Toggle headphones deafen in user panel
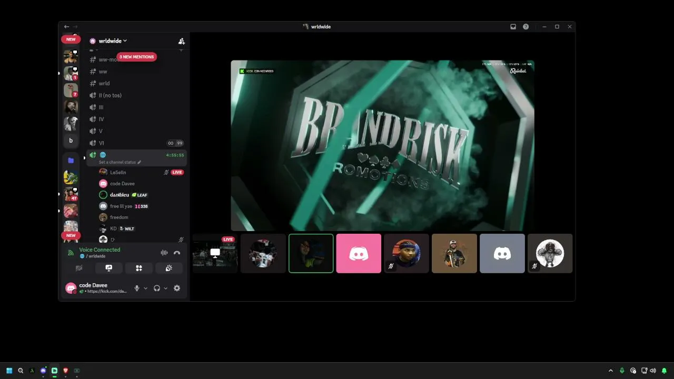This screenshot has width=674, height=379. pos(156,288)
